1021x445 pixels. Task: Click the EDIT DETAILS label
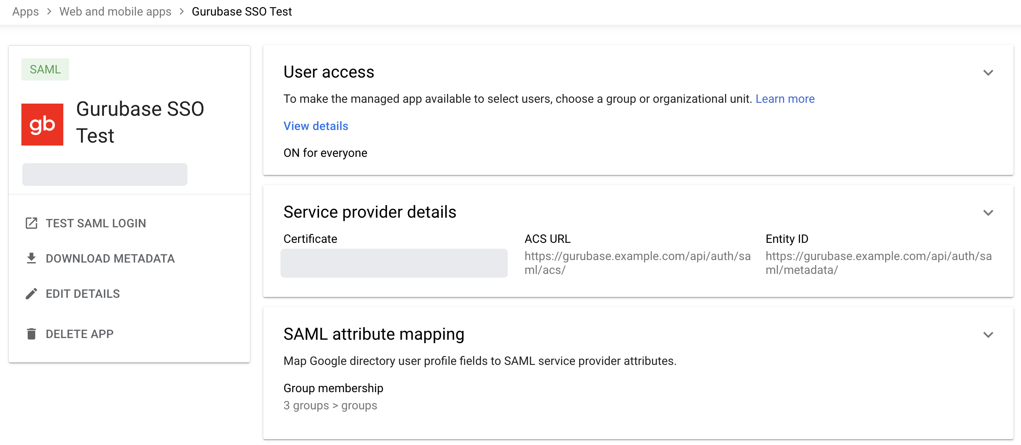(x=83, y=294)
